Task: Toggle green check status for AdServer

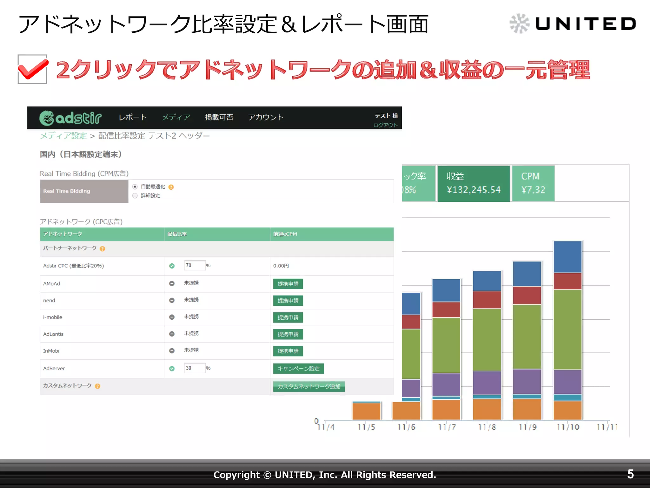Action: pos(172,369)
